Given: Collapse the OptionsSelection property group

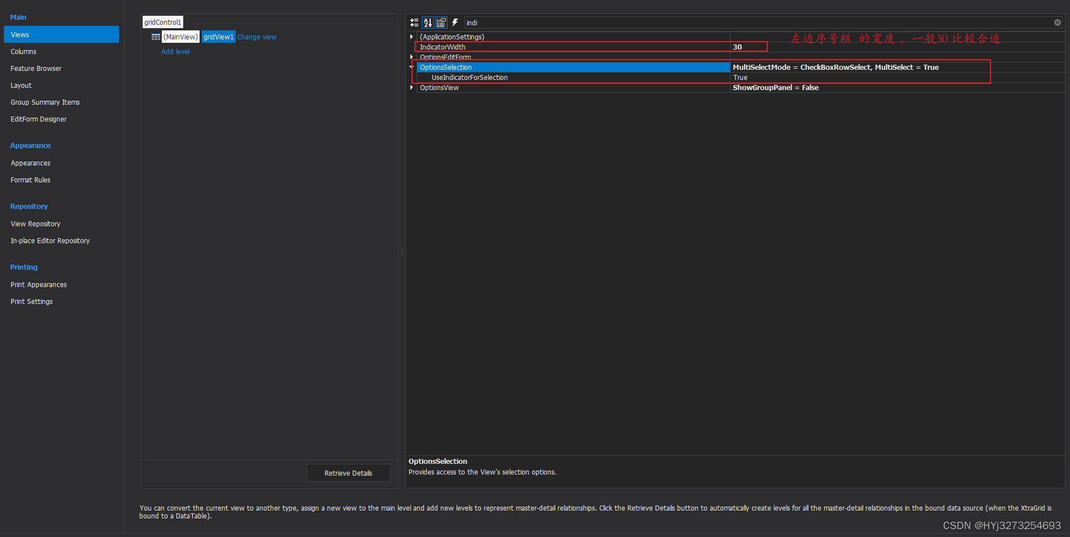Looking at the screenshot, I should 412,67.
